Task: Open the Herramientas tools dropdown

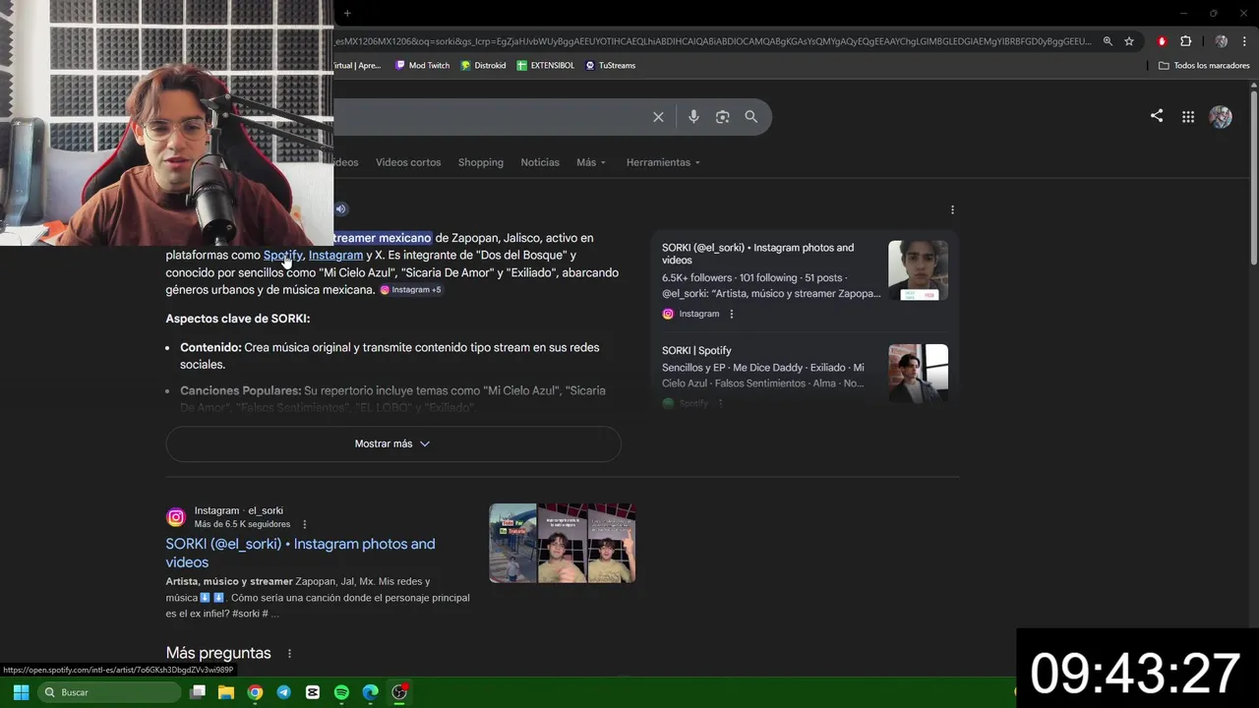Action: coord(663,162)
